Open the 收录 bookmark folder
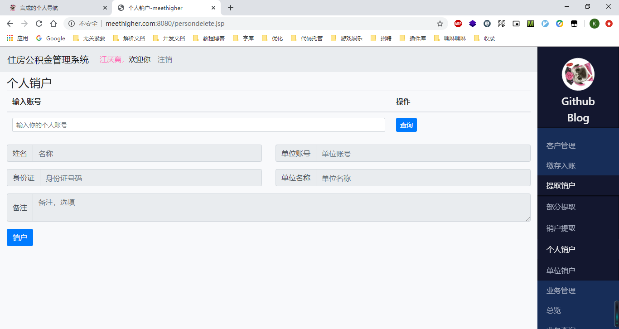Viewport: 619px width, 329px height. coord(484,39)
